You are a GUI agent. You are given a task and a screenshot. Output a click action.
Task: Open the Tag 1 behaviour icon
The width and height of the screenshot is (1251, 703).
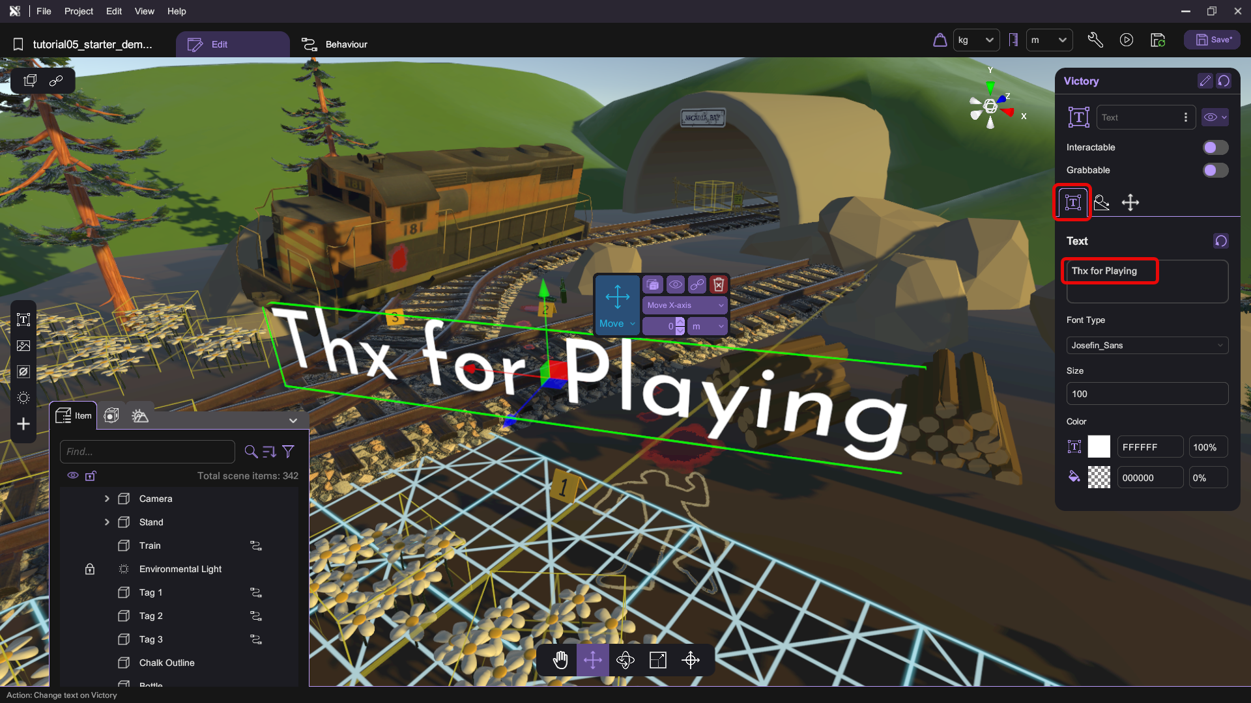point(256,592)
